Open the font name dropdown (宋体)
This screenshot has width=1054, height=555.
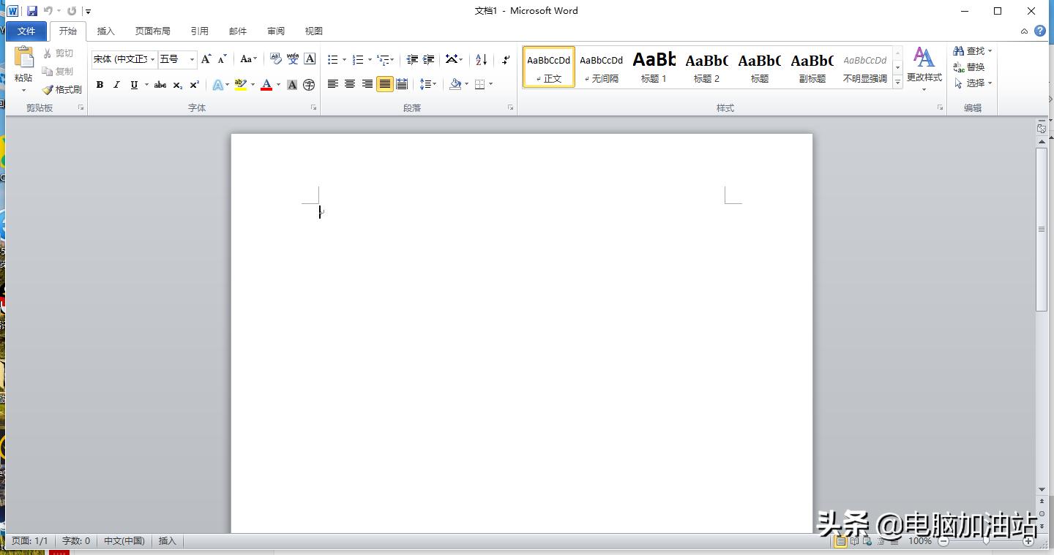coord(152,59)
